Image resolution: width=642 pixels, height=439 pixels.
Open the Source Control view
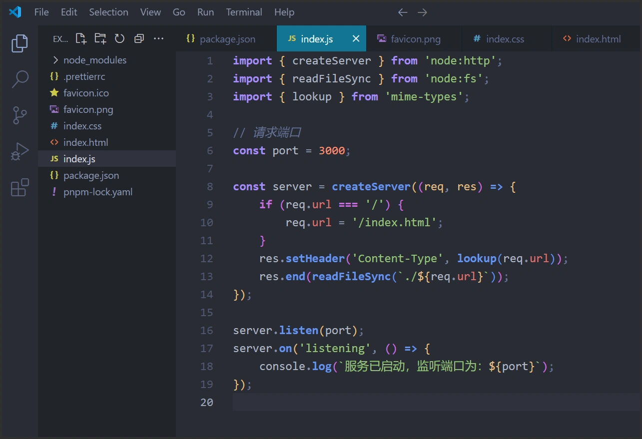19,115
